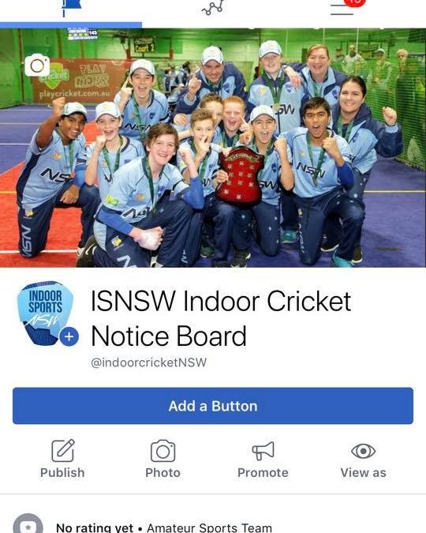Click the Publish label
426x533 pixels.
click(62, 472)
